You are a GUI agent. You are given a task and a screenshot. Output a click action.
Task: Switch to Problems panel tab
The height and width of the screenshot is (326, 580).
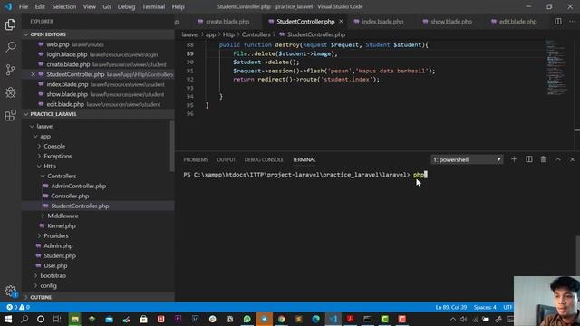pos(196,159)
